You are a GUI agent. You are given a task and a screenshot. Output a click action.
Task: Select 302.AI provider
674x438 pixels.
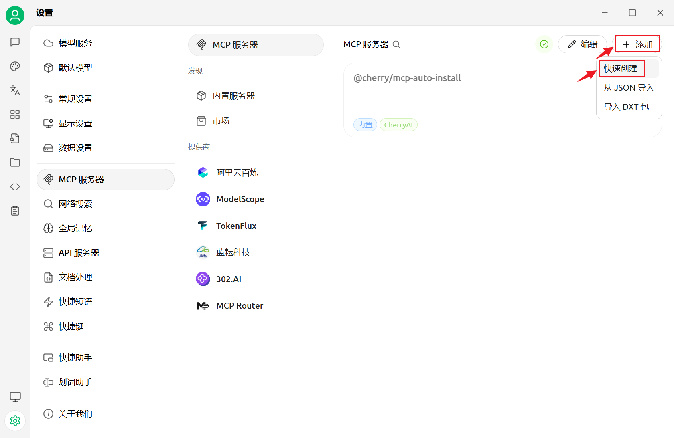pyautogui.click(x=256, y=279)
